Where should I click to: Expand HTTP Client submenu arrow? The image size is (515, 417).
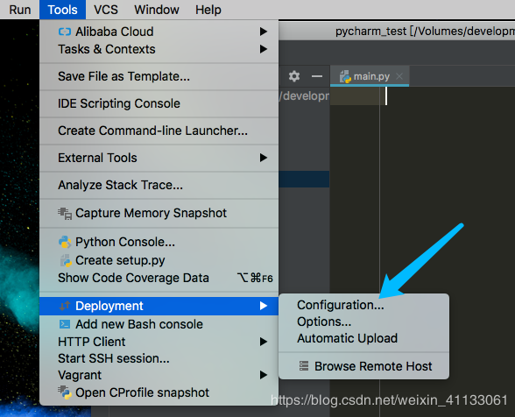(264, 342)
